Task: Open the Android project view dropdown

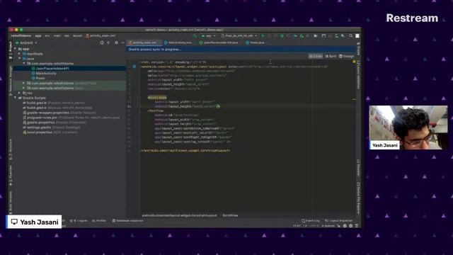Action: (x=27, y=42)
